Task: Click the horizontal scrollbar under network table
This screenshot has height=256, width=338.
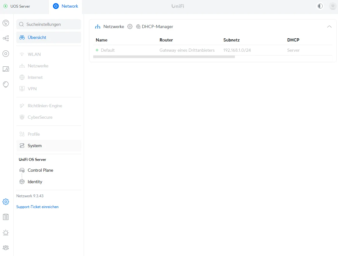Action: point(164,57)
